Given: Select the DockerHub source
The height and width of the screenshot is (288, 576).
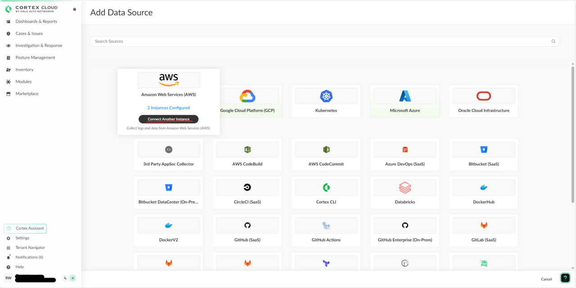Looking at the screenshot, I should pyautogui.click(x=484, y=193).
